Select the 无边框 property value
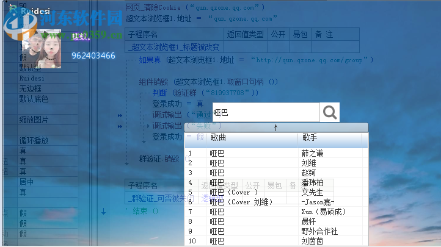 pos(30,88)
